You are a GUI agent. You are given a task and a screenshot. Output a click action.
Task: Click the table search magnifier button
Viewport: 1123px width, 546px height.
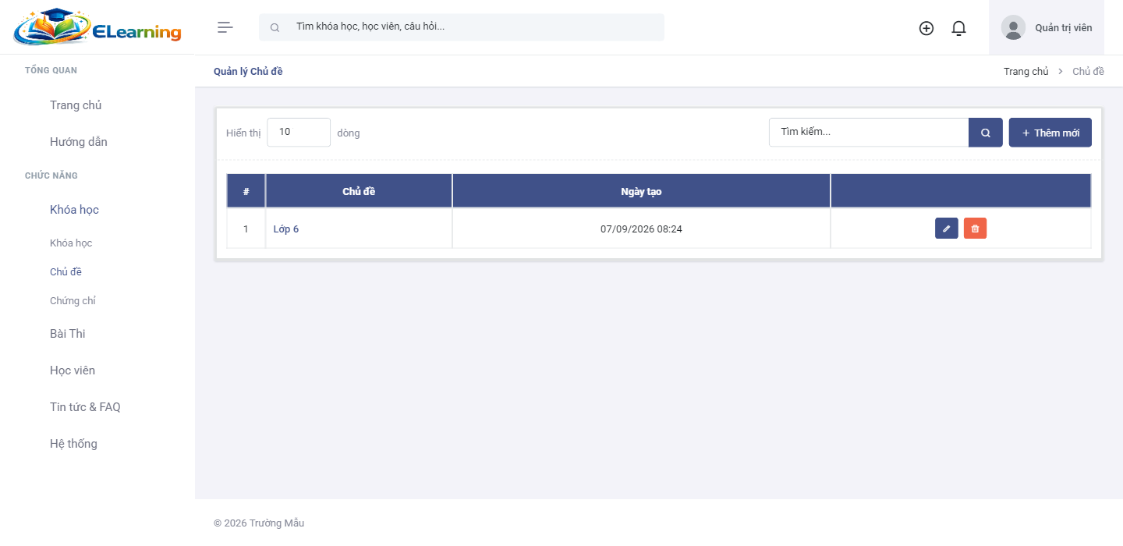coord(986,133)
